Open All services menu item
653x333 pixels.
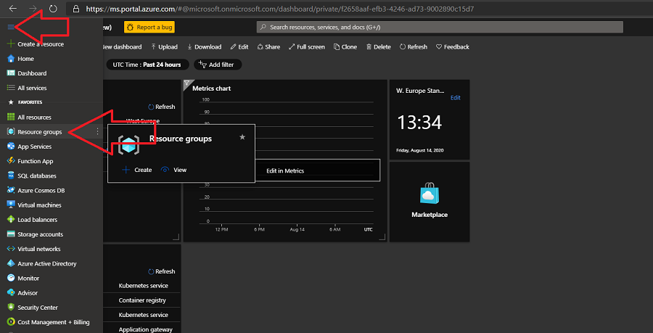(x=32, y=88)
